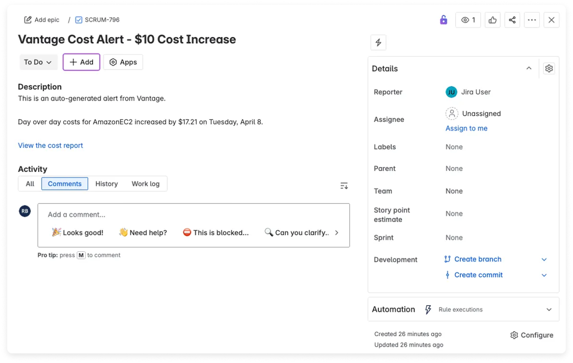Open the Work log tab

[x=146, y=184]
